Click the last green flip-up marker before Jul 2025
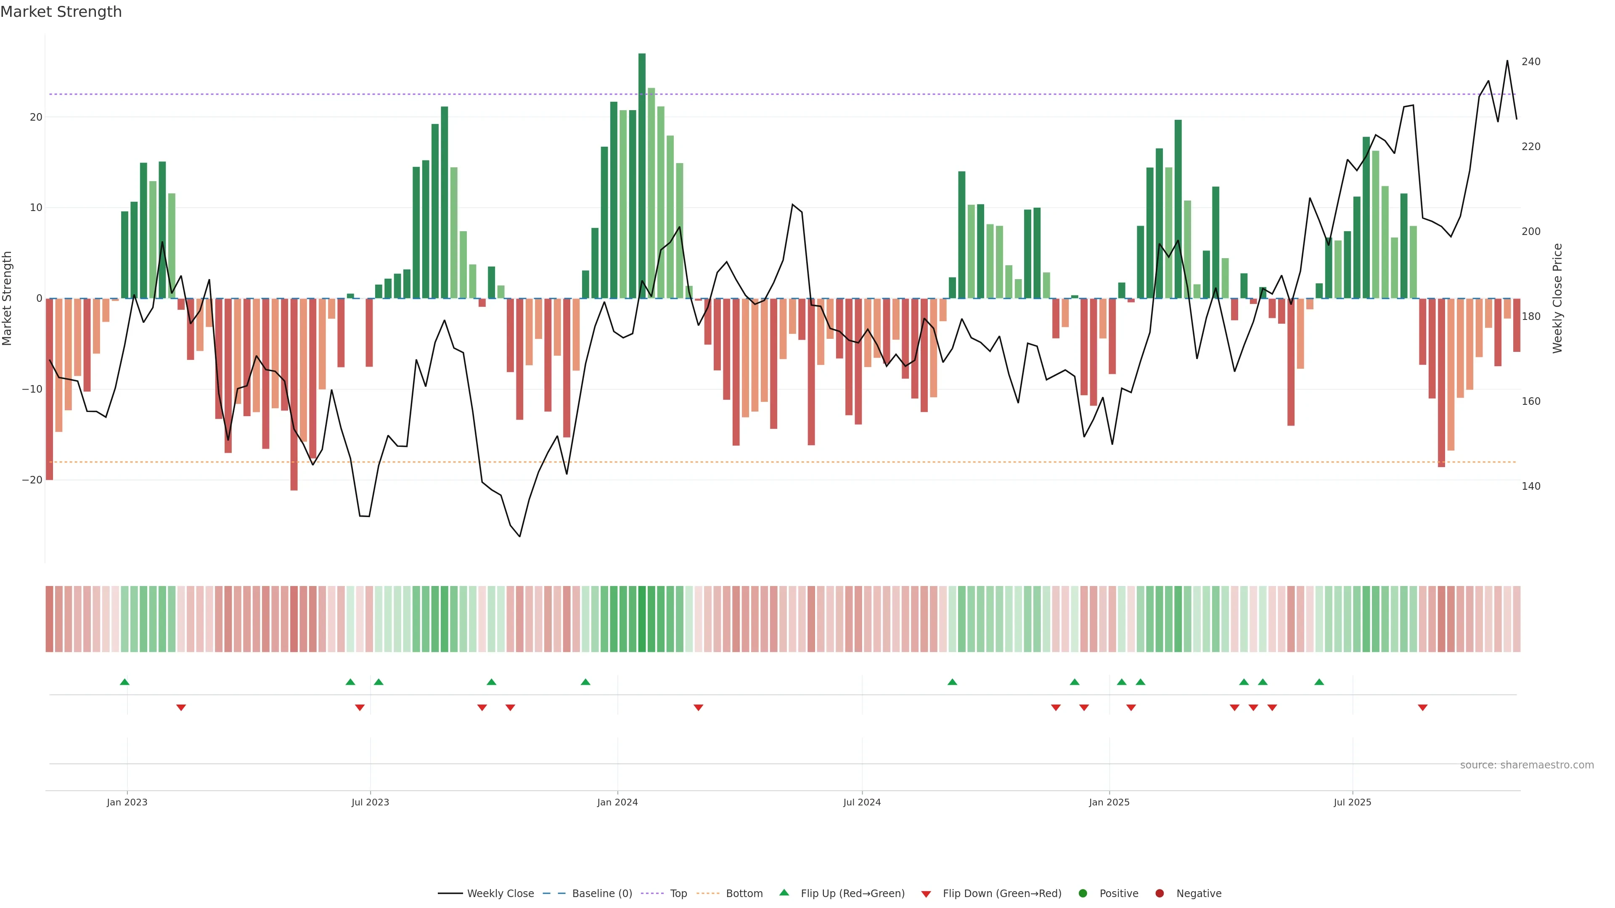1615x908 pixels. pos(1319,682)
